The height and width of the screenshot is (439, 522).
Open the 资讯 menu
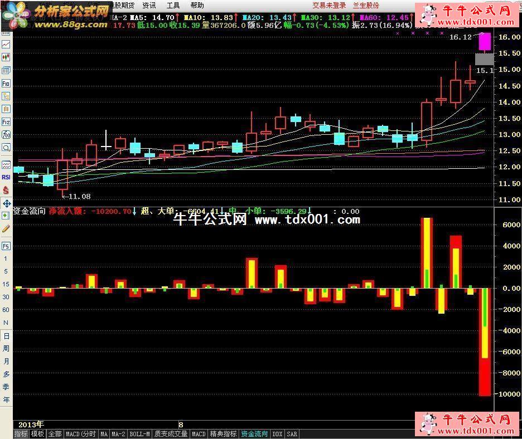tap(149, 6)
